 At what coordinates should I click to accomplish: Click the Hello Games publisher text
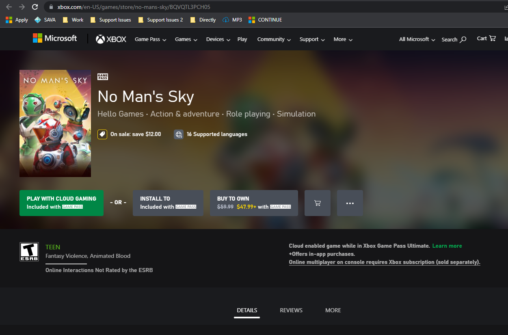(x=121, y=114)
